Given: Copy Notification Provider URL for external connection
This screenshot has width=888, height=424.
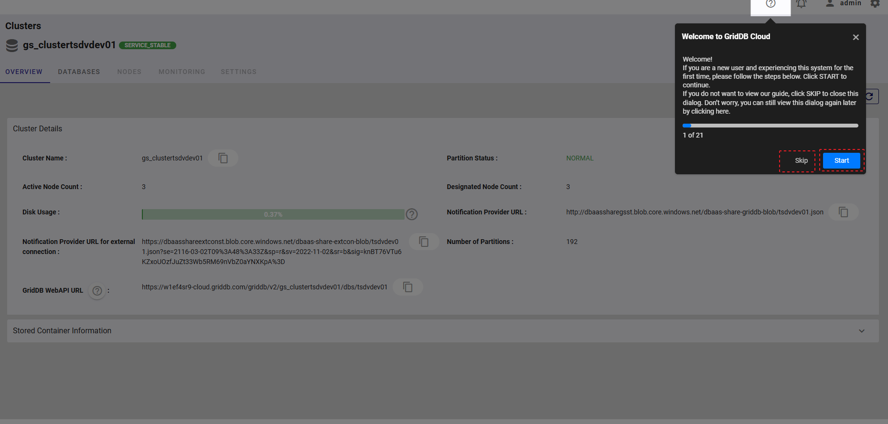Looking at the screenshot, I should click(x=424, y=242).
